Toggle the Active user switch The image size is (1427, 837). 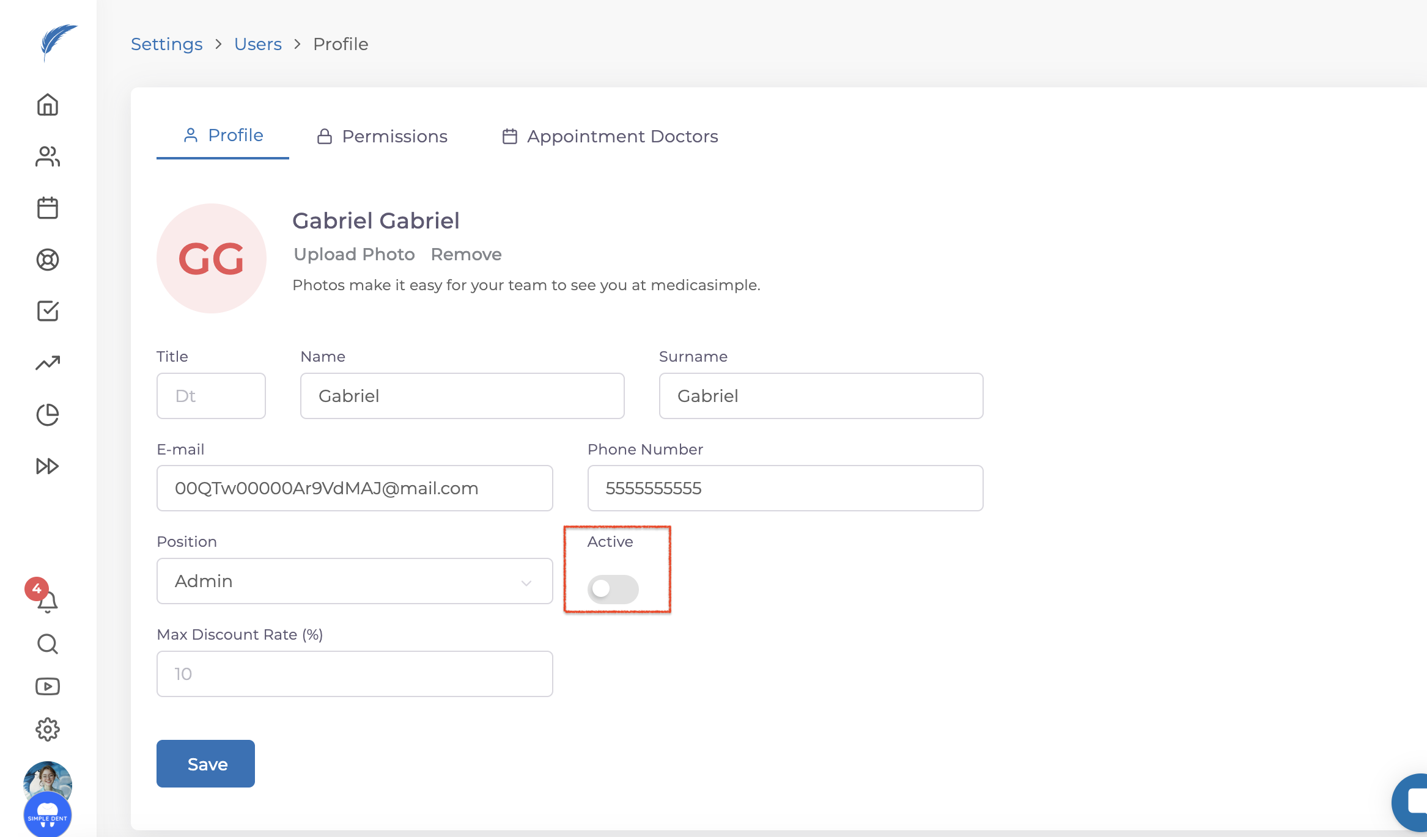coord(613,589)
